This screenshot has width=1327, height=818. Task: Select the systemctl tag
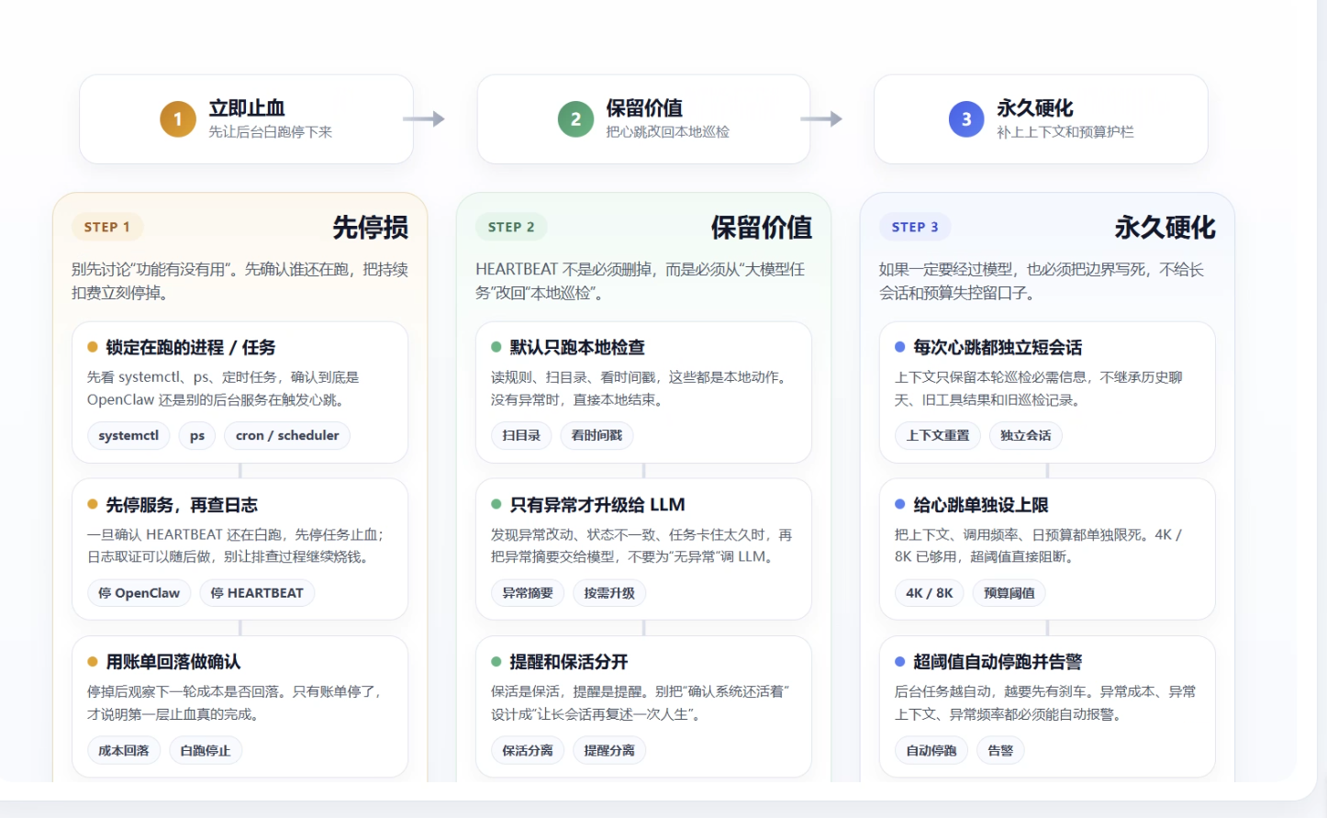pyautogui.click(x=128, y=435)
